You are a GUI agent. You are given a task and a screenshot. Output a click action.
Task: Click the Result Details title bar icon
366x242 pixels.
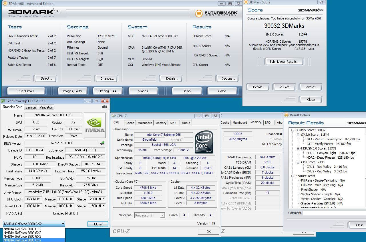tap(286, 115)
